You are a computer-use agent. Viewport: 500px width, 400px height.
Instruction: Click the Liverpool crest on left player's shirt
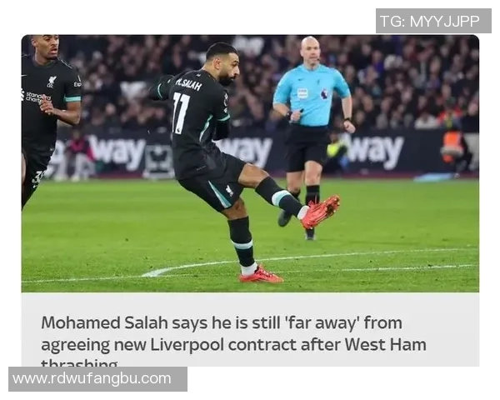[52, 82]
